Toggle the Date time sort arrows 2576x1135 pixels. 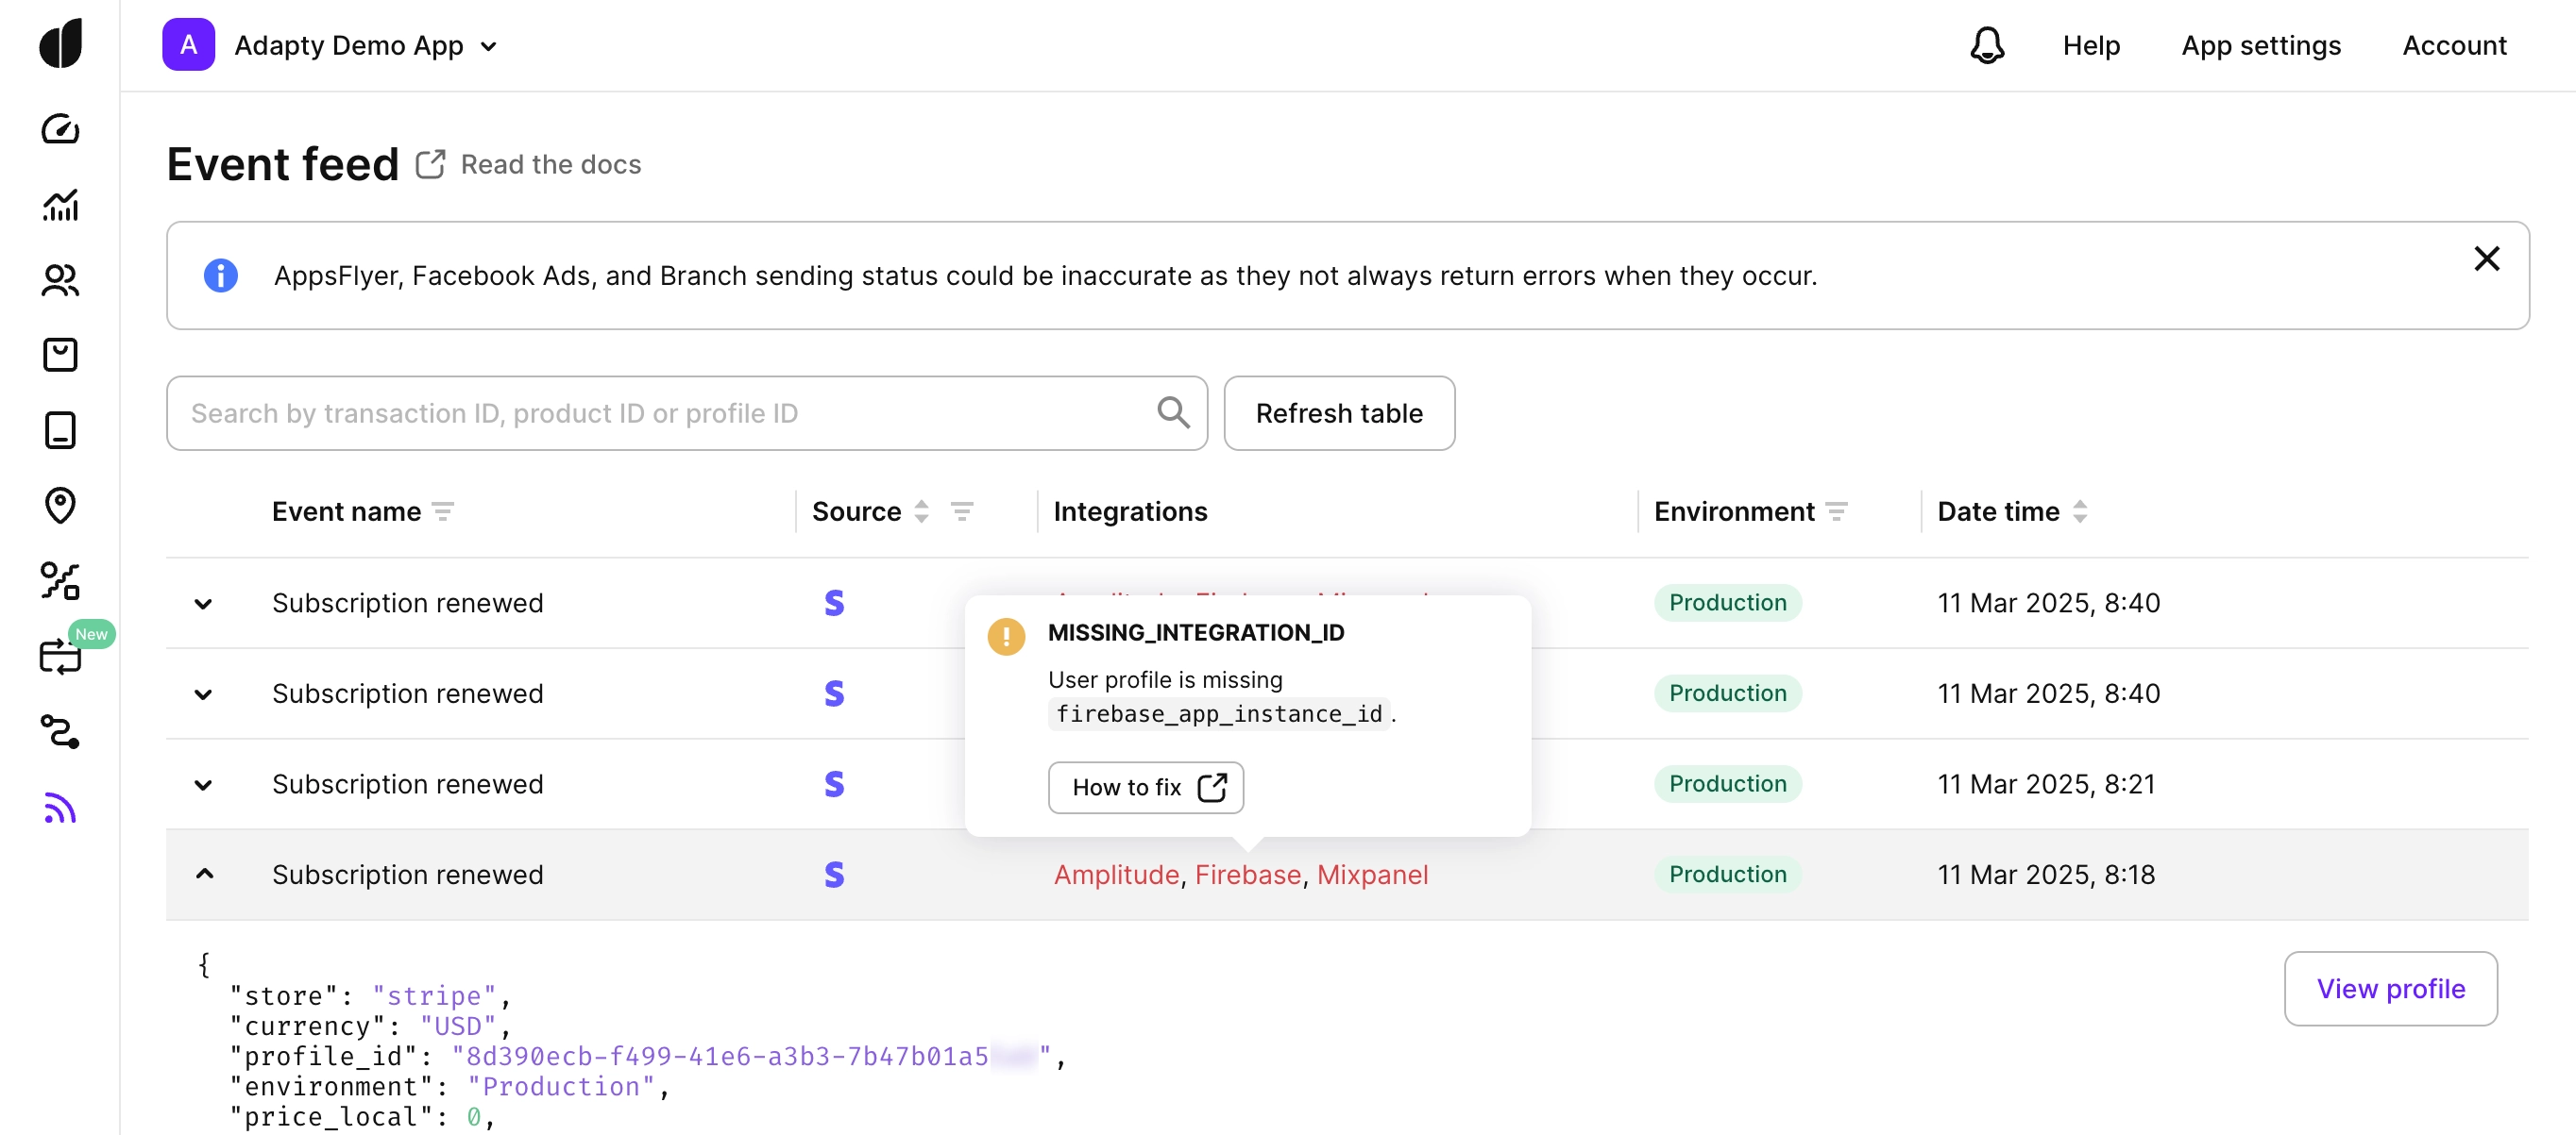pyautogui.click(x=2079, y=511)
